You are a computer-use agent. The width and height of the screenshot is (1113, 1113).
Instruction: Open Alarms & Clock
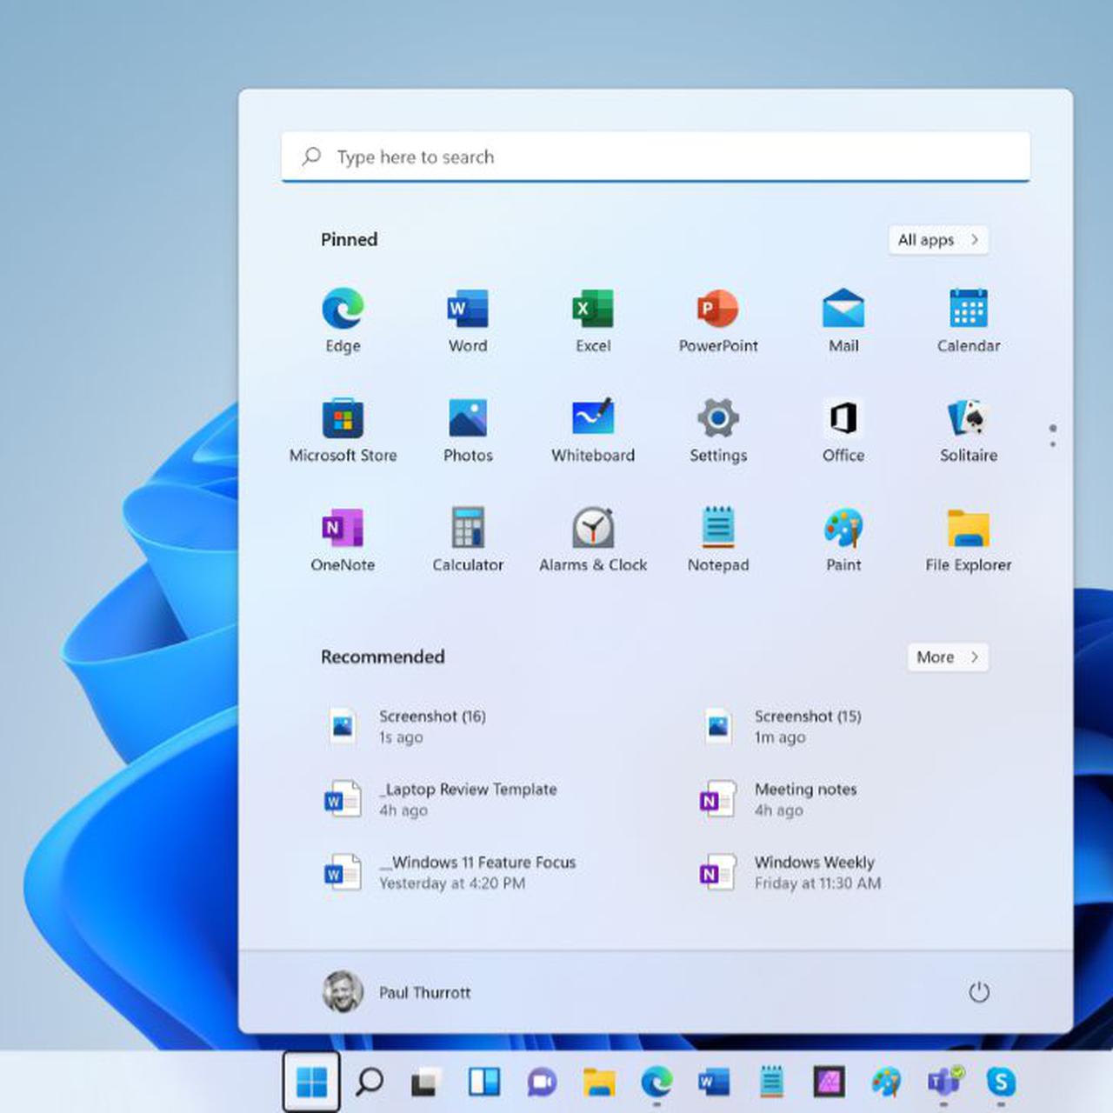pos(593,539)
